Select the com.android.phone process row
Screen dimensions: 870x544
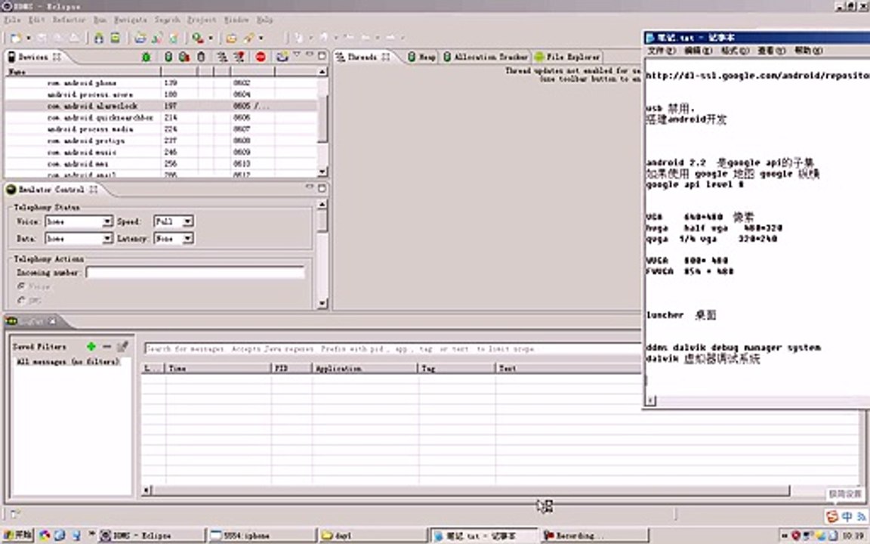click(x=161, y=82)
